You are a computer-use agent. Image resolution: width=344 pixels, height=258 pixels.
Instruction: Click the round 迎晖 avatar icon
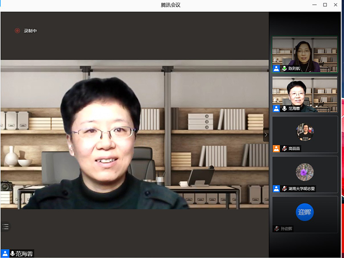(x=305, y=212)
